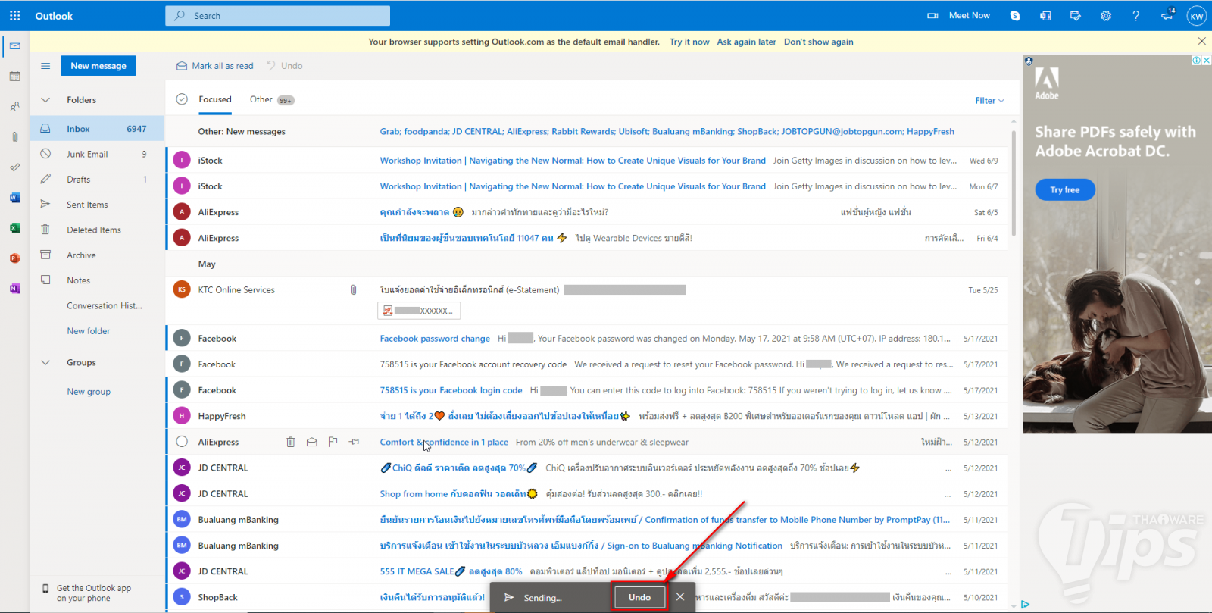Open the My Day calendar panel

click(x=1076, y=15)
